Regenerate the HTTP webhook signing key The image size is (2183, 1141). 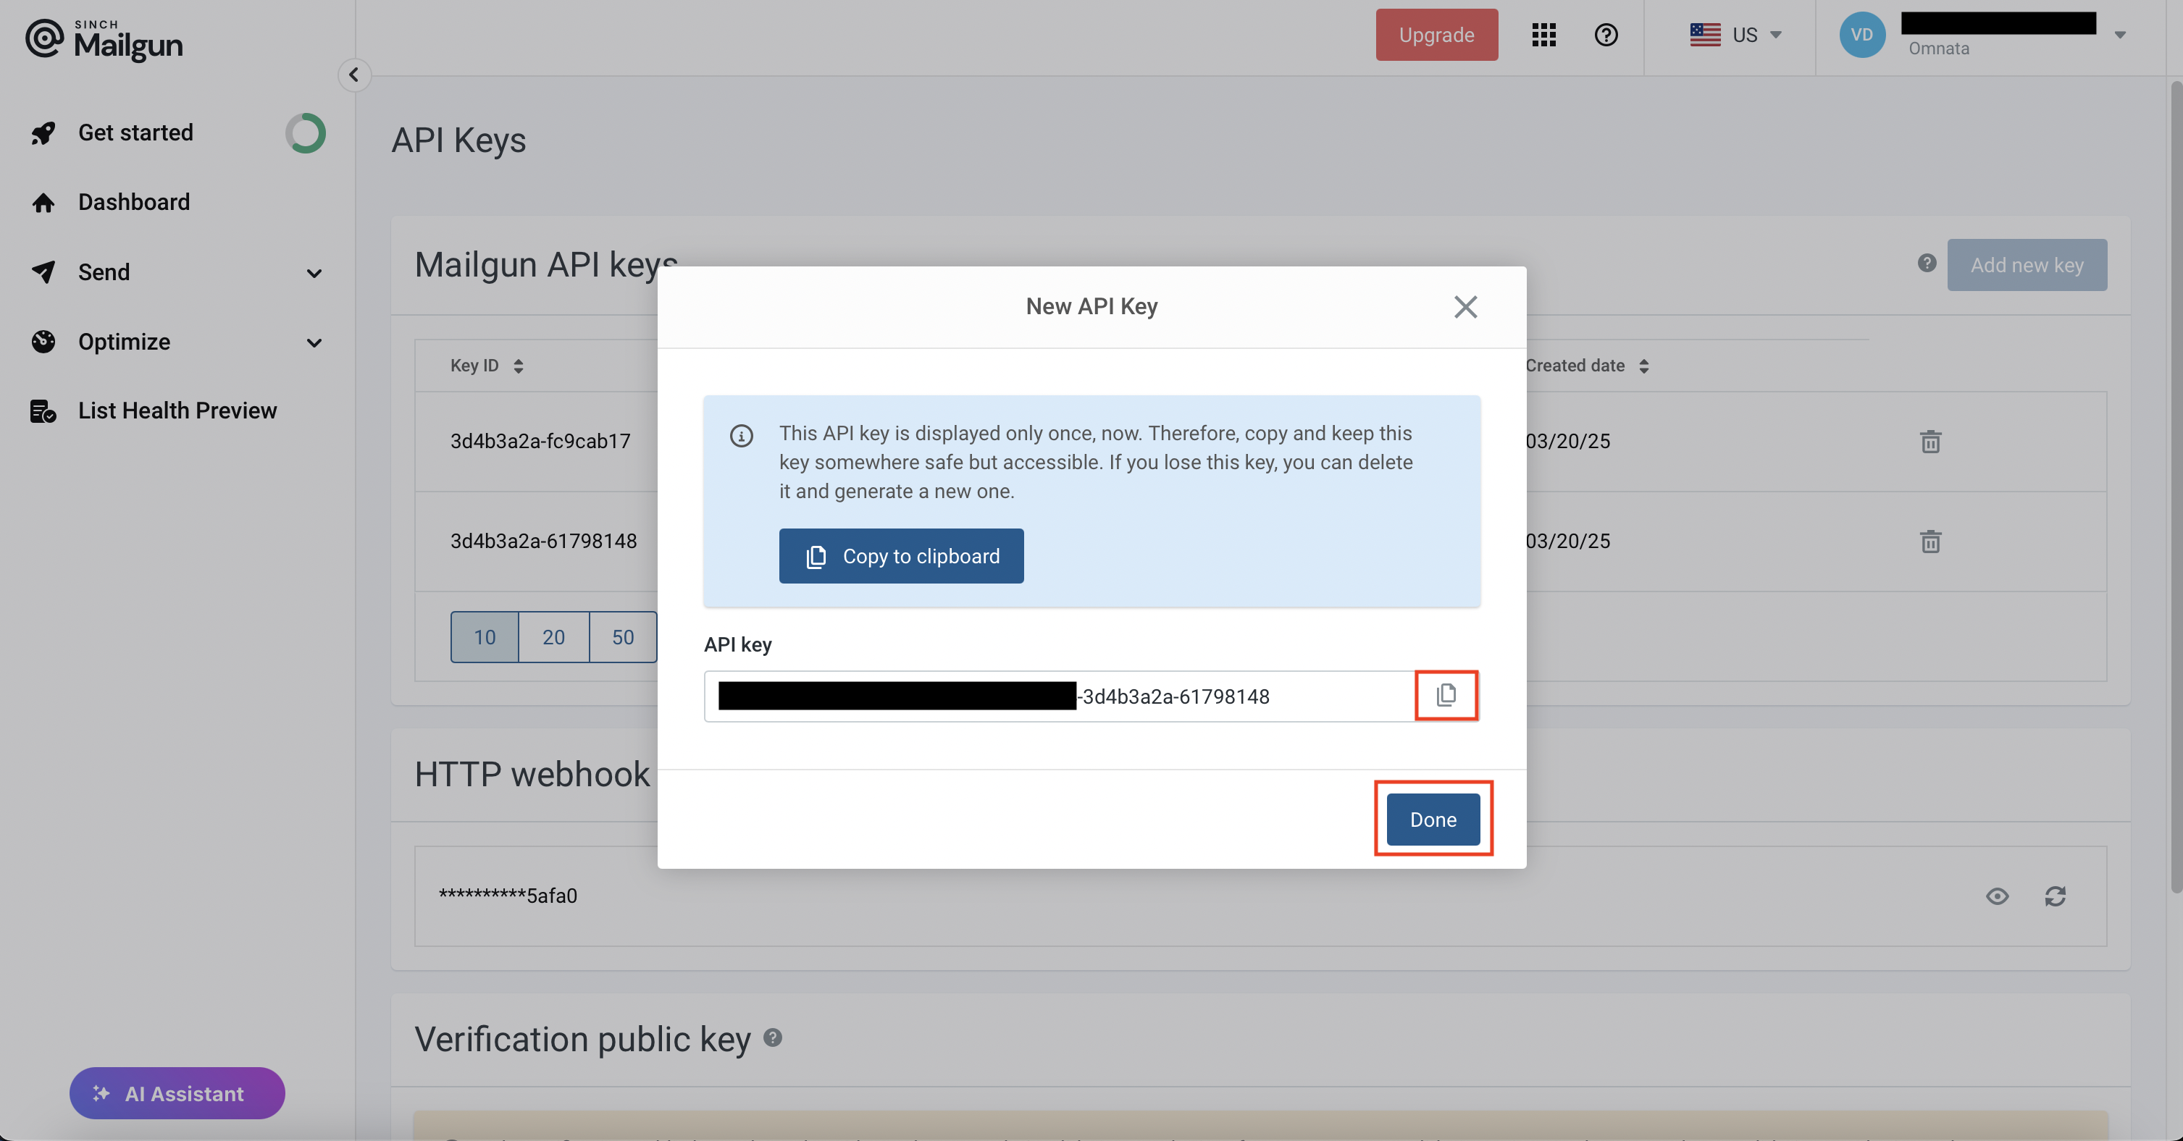pyautogui.click(x=2054, y=896)
